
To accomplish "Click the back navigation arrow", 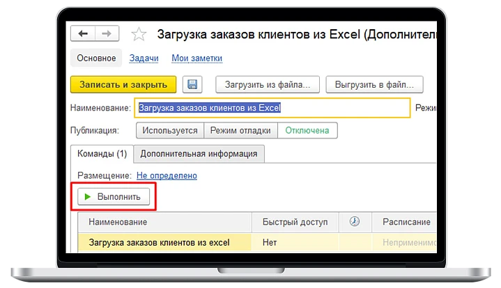I will pos(83,34).
